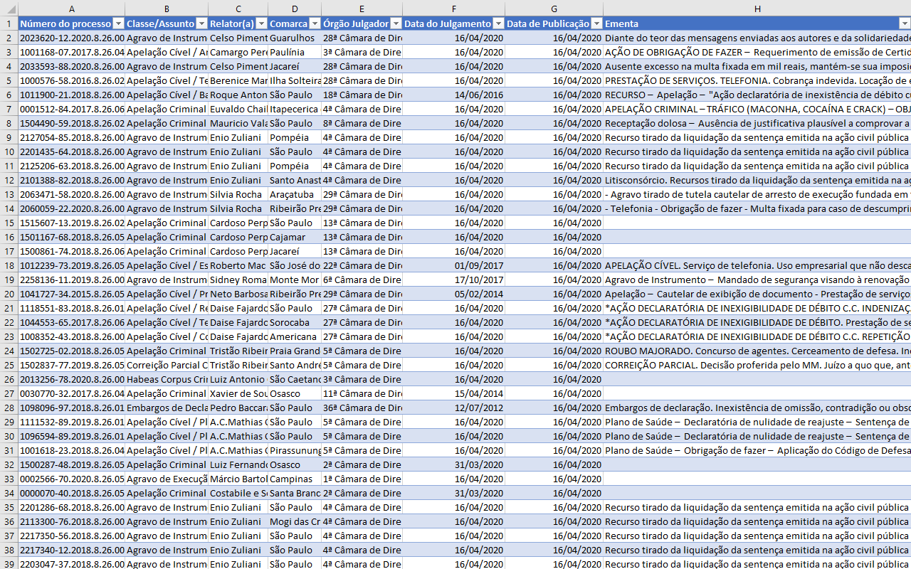The image size is (911, 569).
Task: Select the Americana comarca cell
Action: click(295, 336)
